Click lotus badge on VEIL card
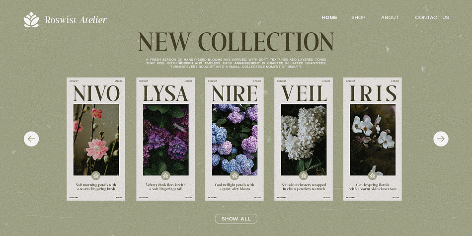This screenshot has height=236, width=472. (x=304, y=175)
